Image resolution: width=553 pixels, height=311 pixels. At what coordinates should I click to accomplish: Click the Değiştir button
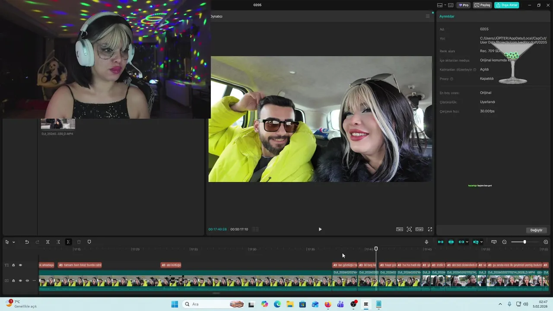pyautogui.click(x=536, y=230)
